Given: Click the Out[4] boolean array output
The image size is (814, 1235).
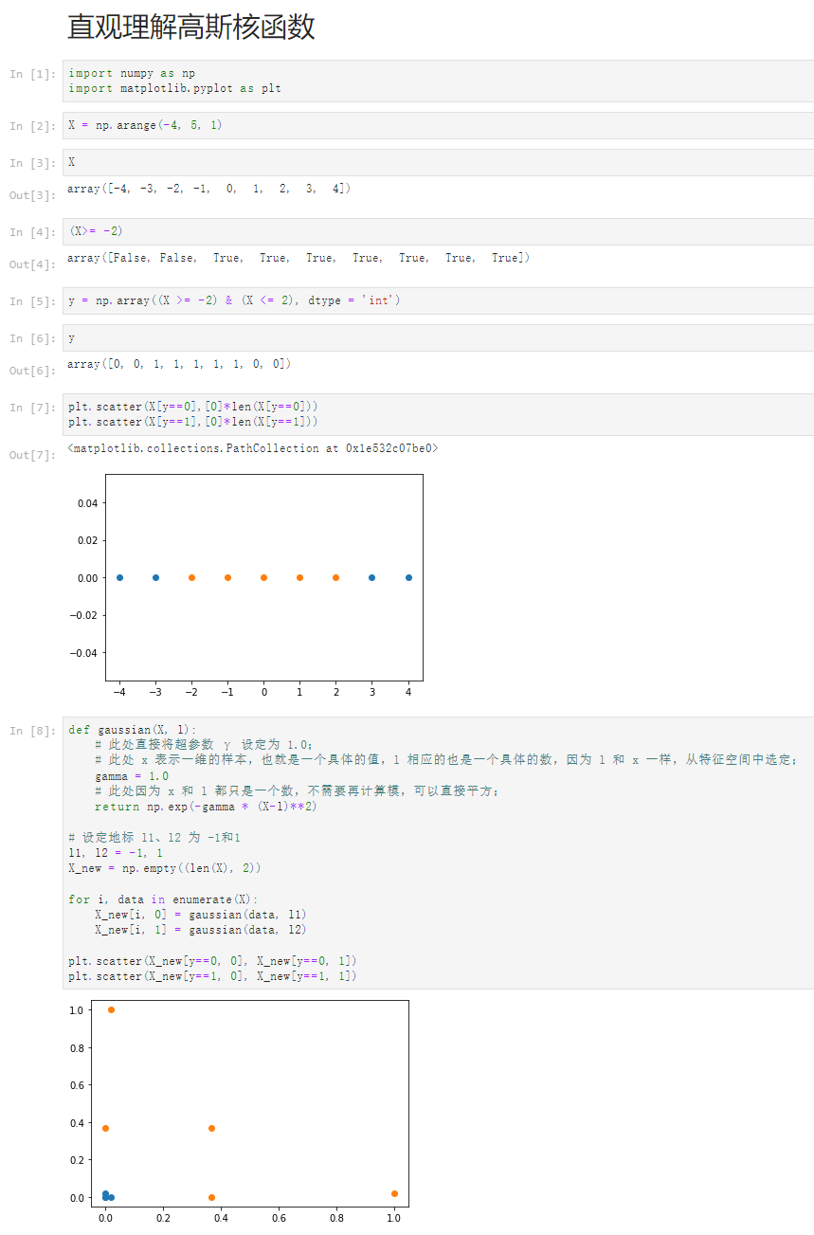Looking at the screenshot, I should 298,258.
